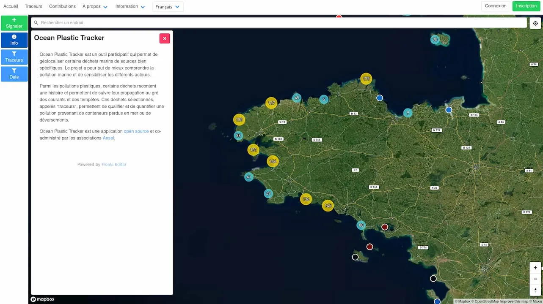Go to Accueil menu item
This screenshot has height=304, width=543.
11,6
